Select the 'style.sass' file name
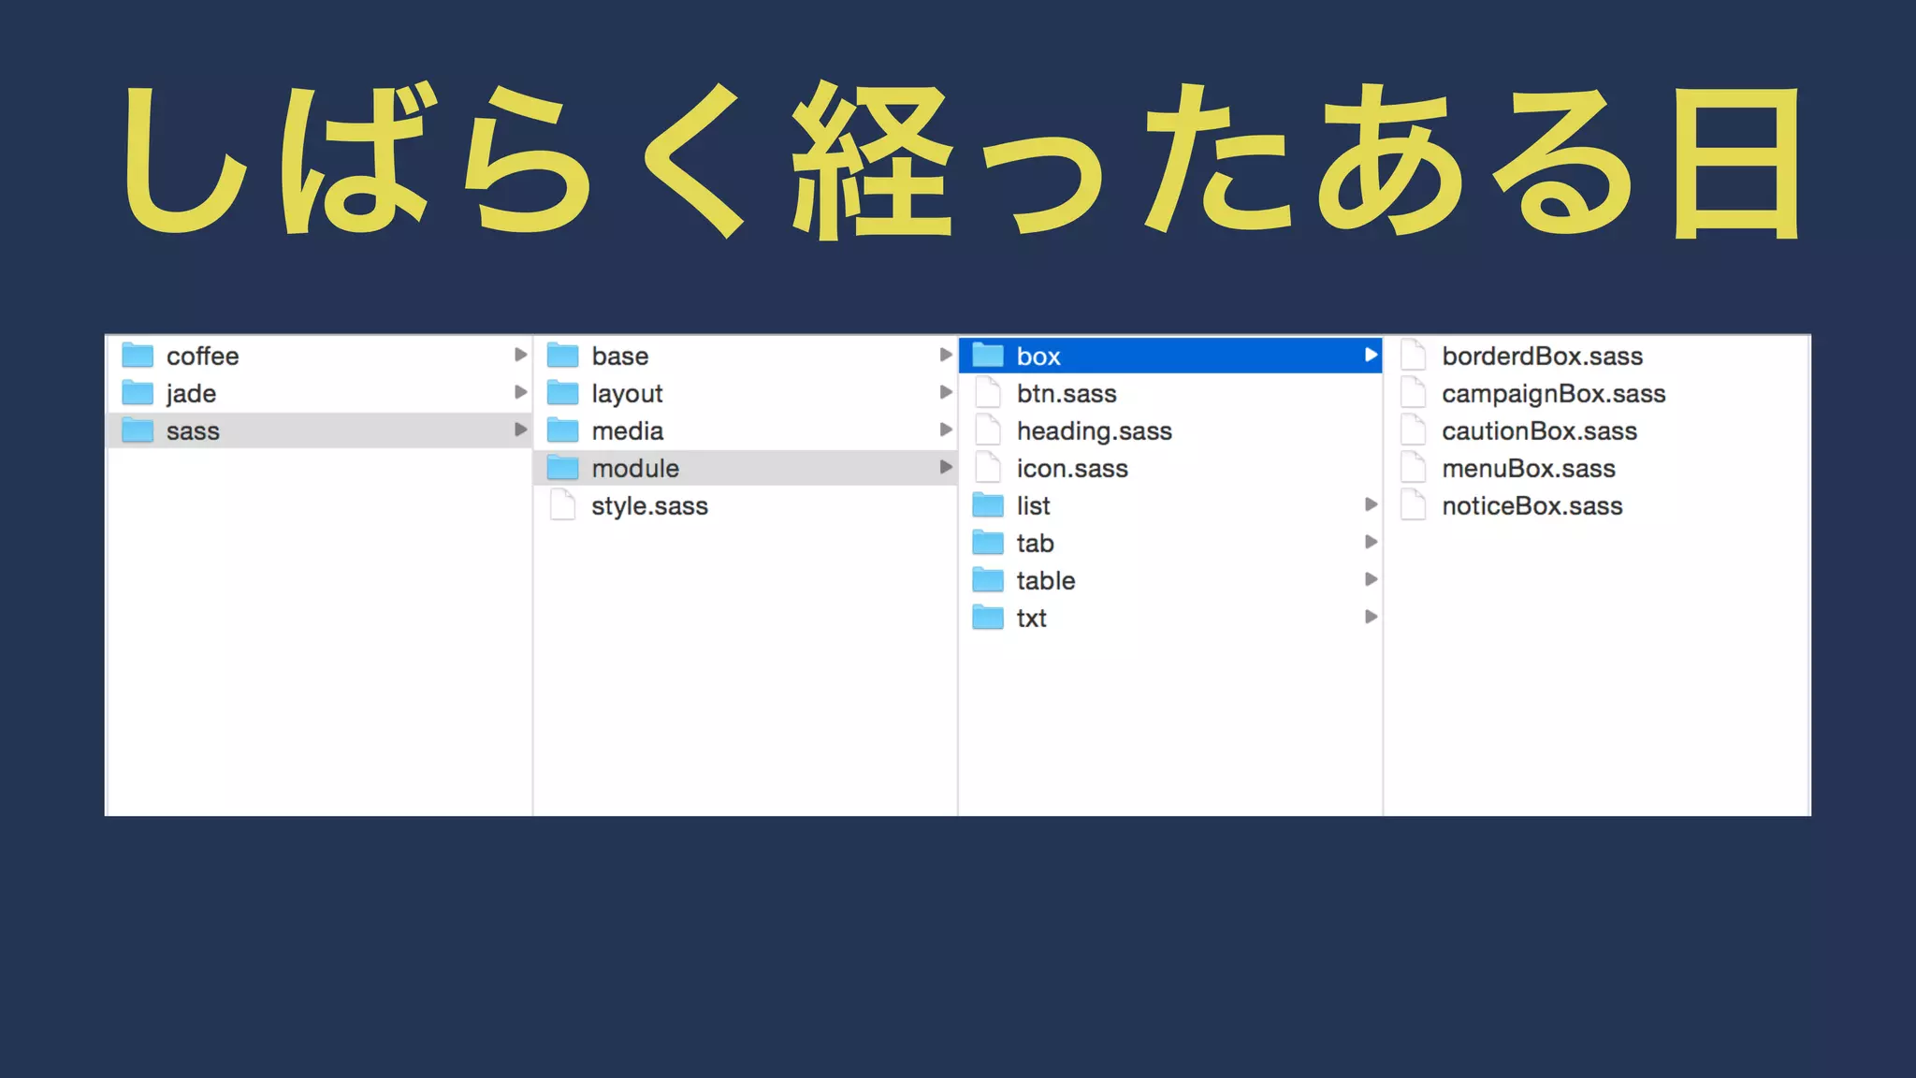This screenshot has height=1078, width=1916. (649, 506)
